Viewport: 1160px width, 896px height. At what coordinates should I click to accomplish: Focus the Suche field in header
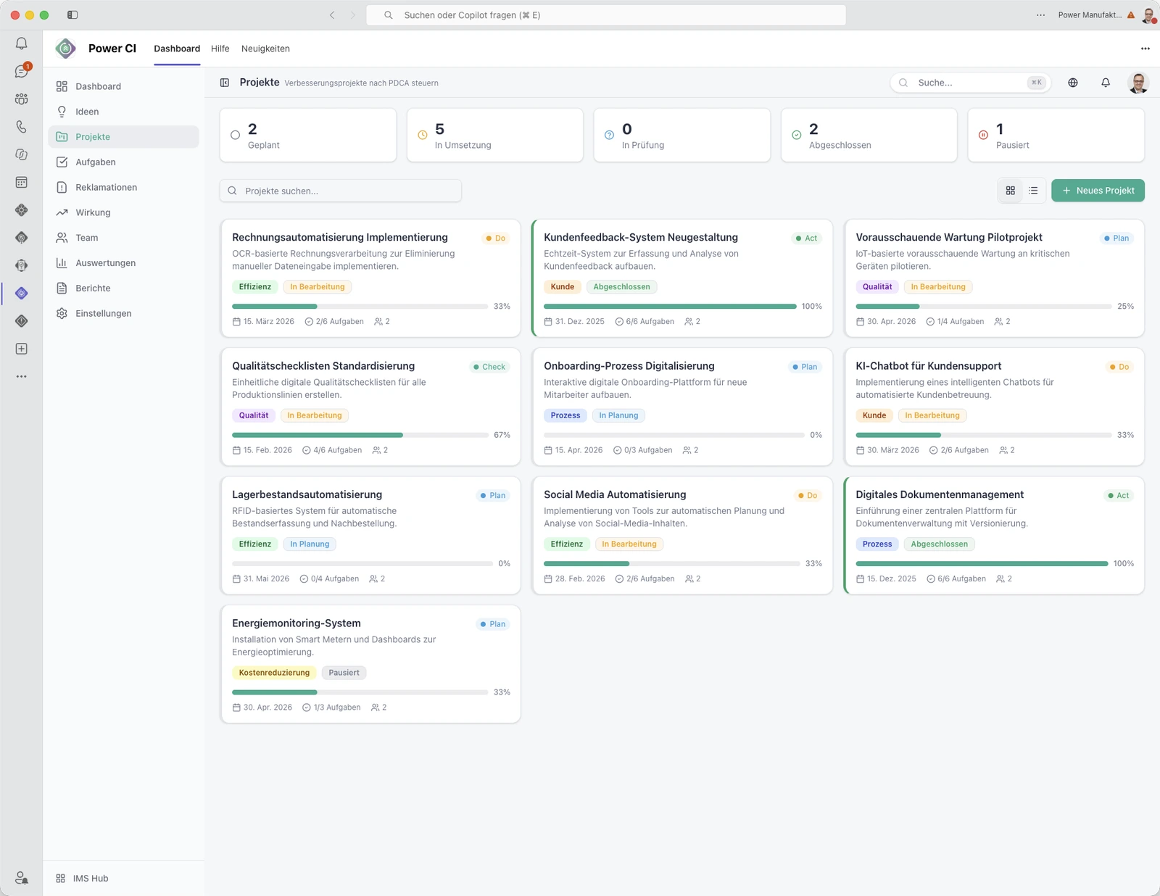970,83
